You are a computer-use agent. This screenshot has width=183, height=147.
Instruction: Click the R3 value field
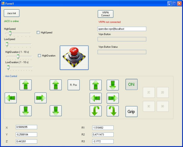103,141
